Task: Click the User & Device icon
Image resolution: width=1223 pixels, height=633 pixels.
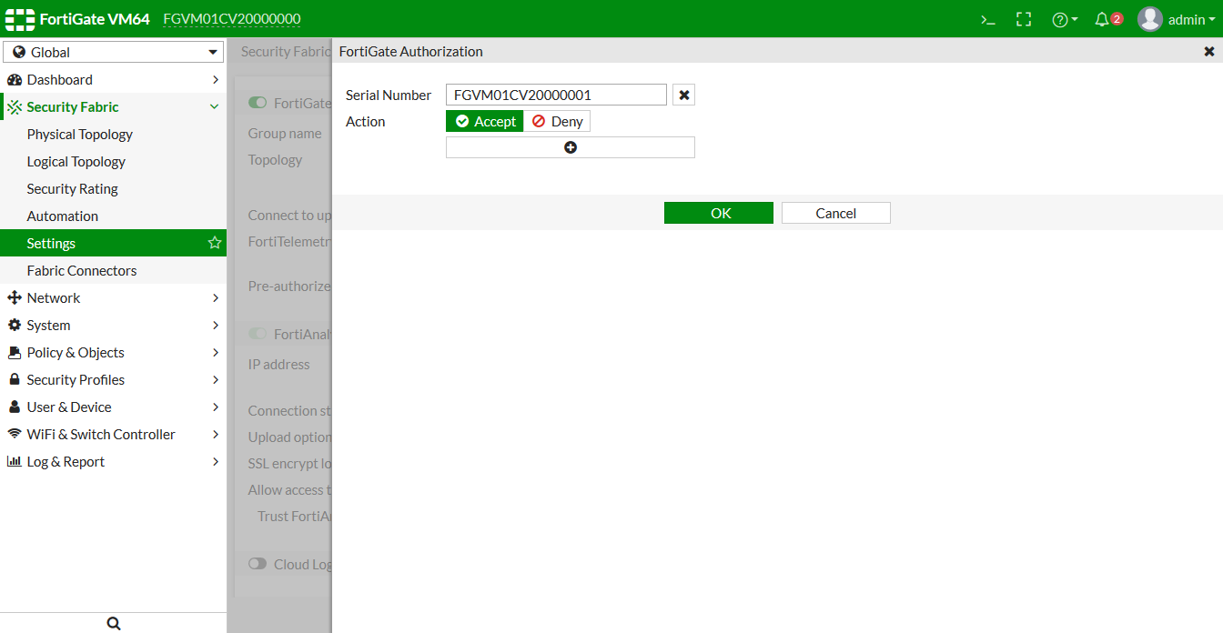Action: (14, 407)
